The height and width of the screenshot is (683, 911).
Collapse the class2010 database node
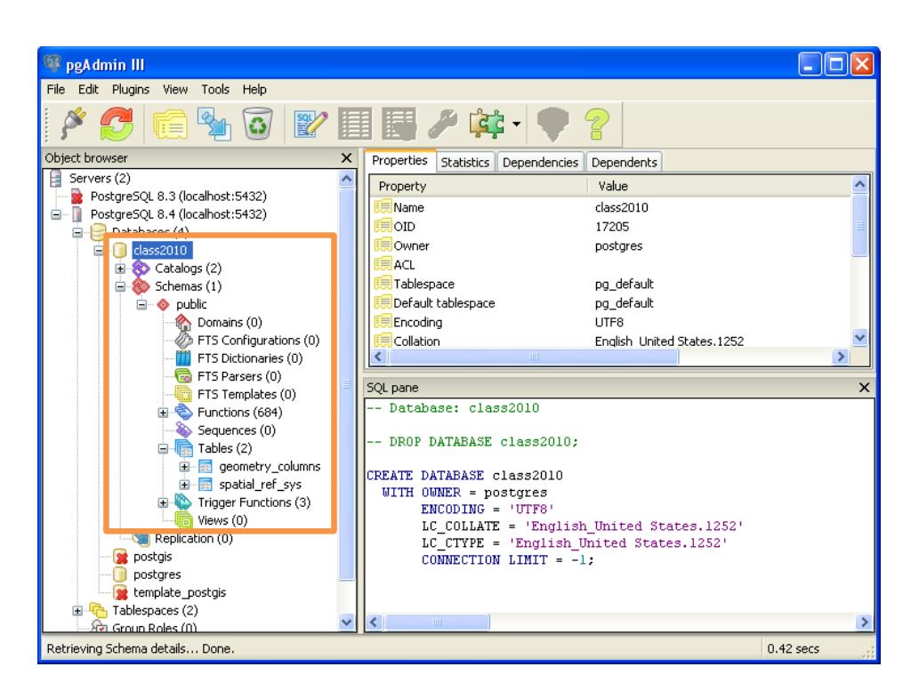click(x=99, y=251)
